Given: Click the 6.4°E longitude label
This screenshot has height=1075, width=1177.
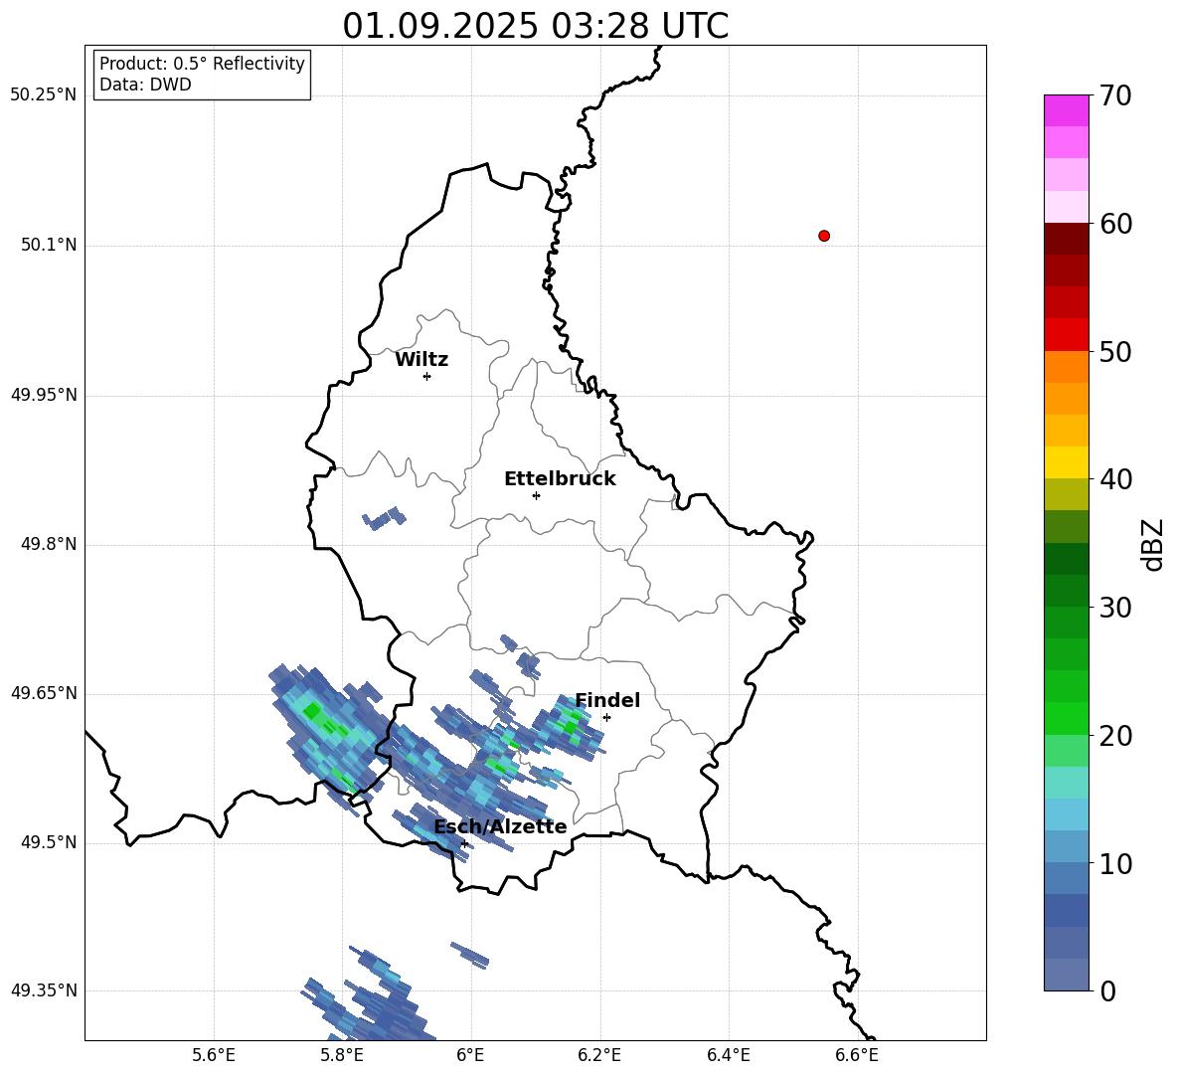Looking at the screenshot, I should pyautogui.click(x=728, y=1056).
